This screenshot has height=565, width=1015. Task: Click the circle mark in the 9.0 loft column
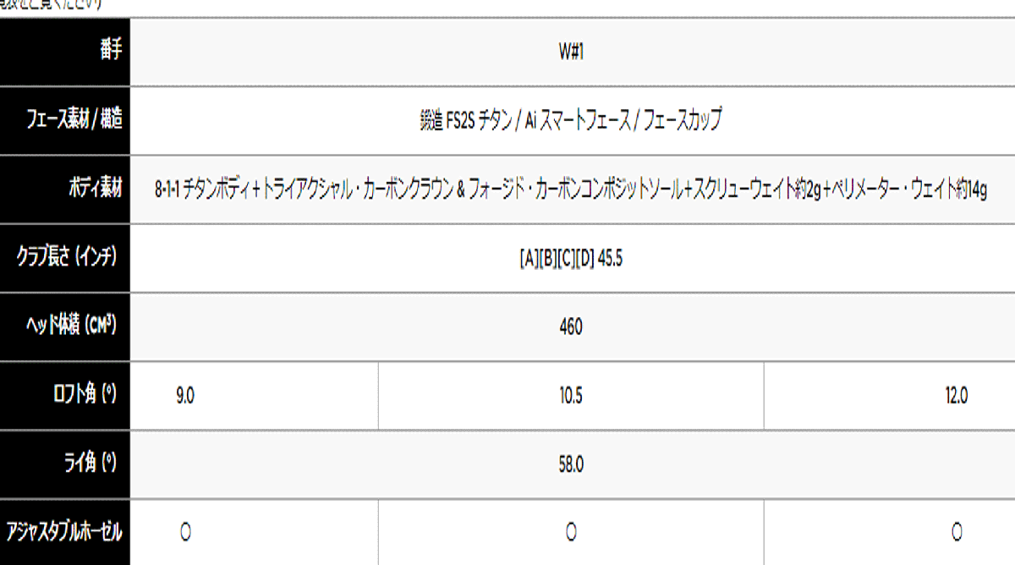(185, 532)
